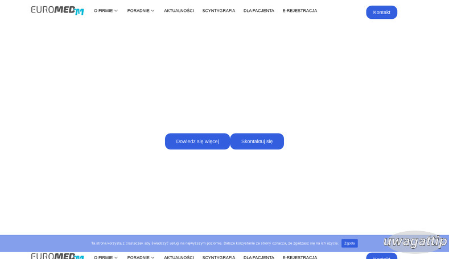
Task: Expand the O FIRMIE chevron in top navigation
Action: 116,11
